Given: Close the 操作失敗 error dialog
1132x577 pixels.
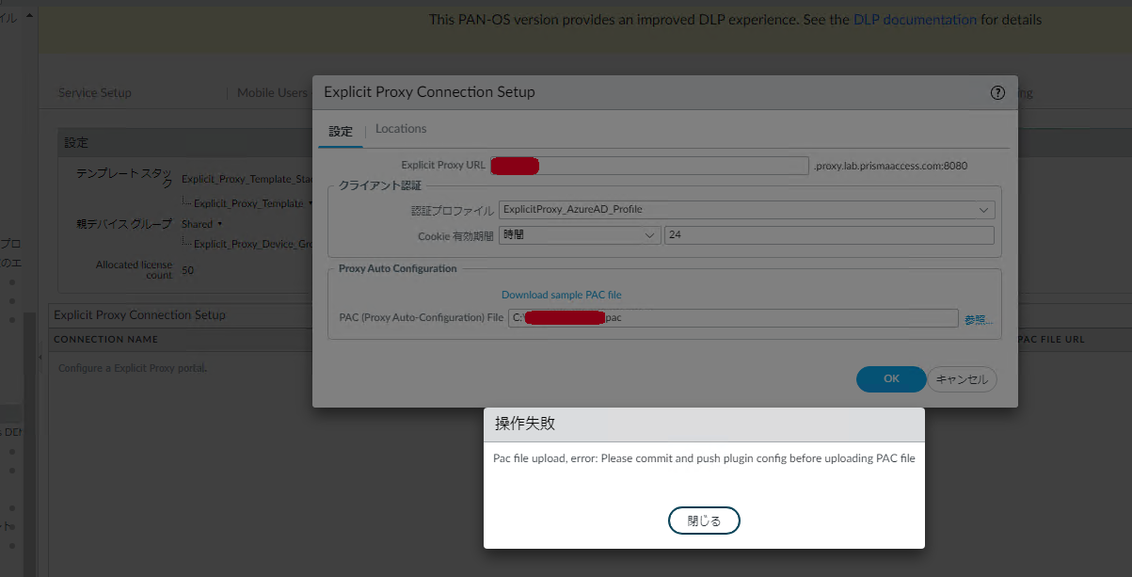Looking at the screenshot, I should click(x=704, y=521).
